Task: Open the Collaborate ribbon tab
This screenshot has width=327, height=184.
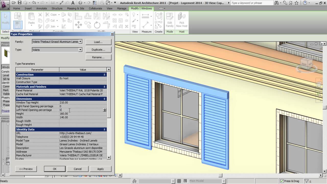Action: pos(95,8)
